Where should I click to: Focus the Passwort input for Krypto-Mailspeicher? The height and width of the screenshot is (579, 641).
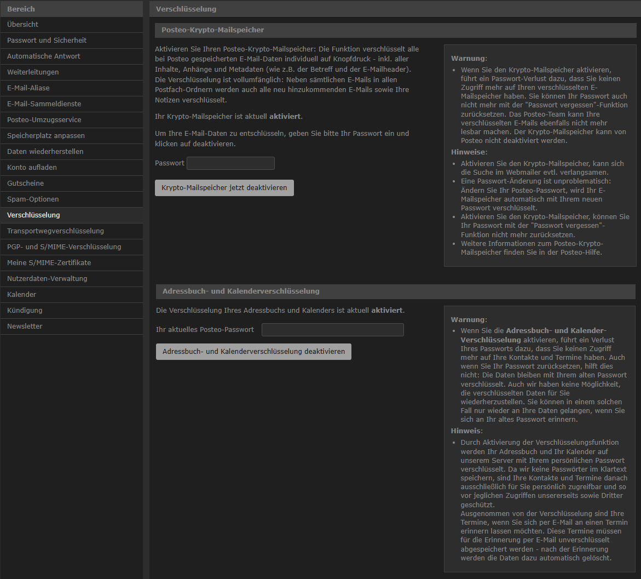(x=230, y=163)
